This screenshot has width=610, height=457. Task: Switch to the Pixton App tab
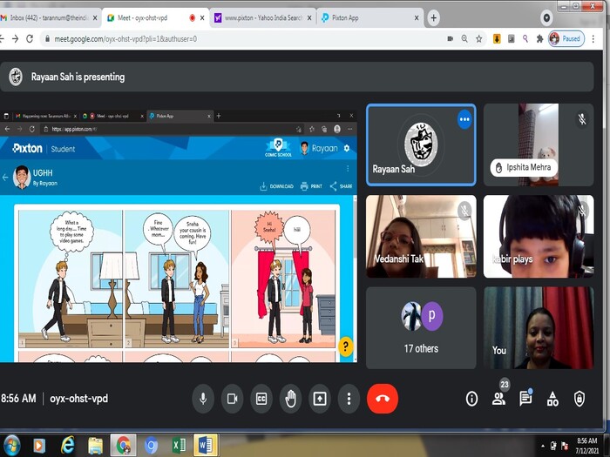[367, 18]
